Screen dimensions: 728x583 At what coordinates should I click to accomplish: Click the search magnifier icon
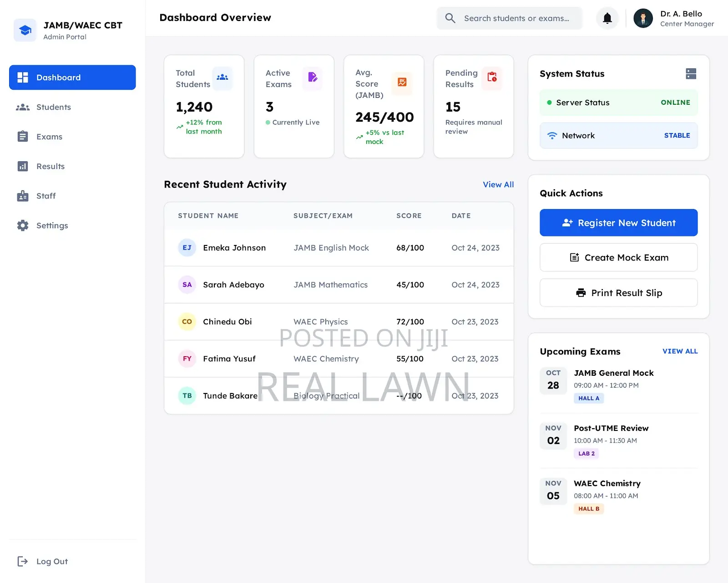click(x=450, y=18)
